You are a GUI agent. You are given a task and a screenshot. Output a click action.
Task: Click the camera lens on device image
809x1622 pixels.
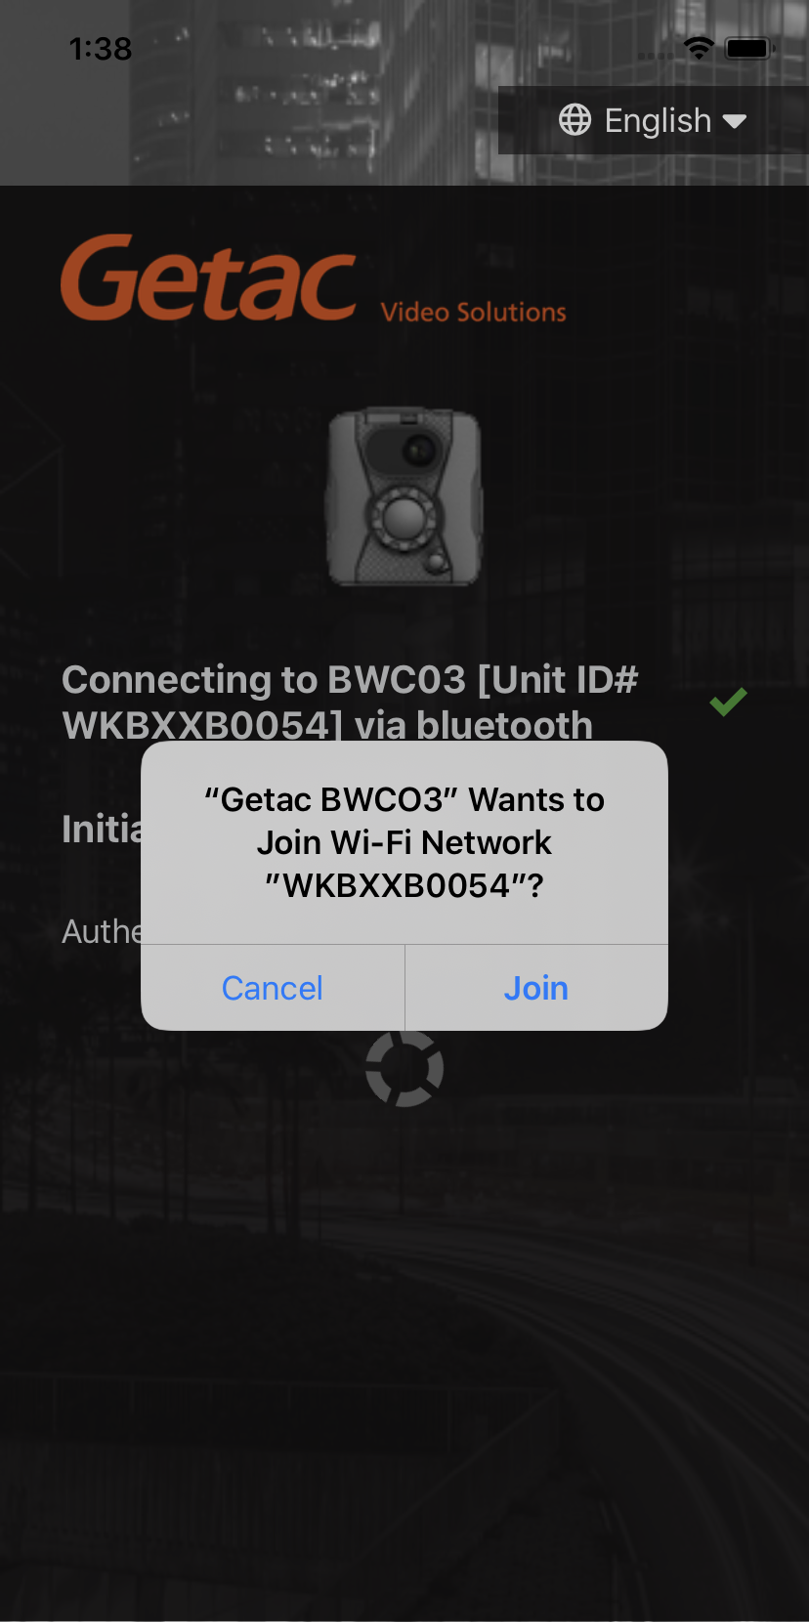tap(419, 450)
